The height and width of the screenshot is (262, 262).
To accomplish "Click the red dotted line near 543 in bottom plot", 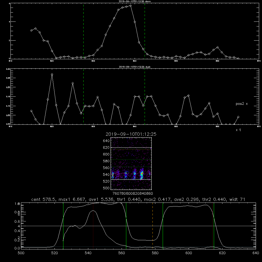I will [93, 226].
